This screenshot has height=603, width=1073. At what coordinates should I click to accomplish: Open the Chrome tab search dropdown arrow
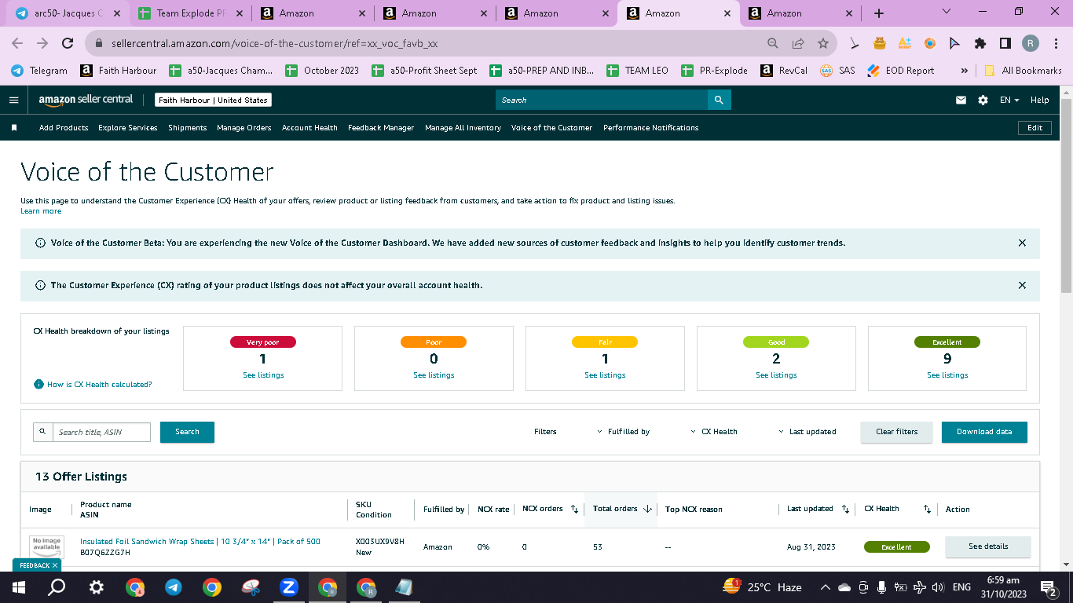946,12
